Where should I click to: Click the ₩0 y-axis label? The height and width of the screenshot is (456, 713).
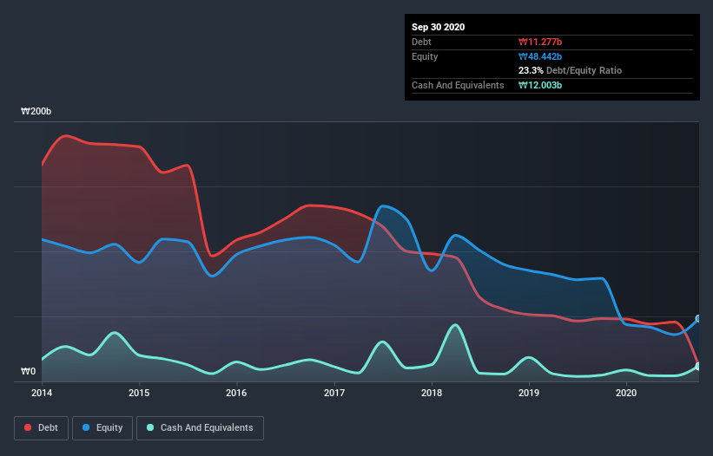point(28,371)
